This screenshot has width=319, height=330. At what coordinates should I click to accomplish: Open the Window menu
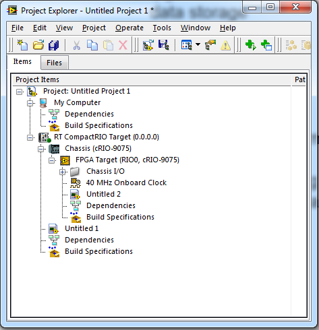pyautogui.click(x=196, y=28)
